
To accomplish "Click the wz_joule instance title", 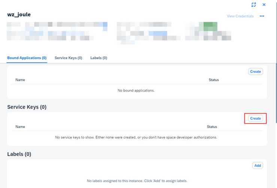I will 19,15.
